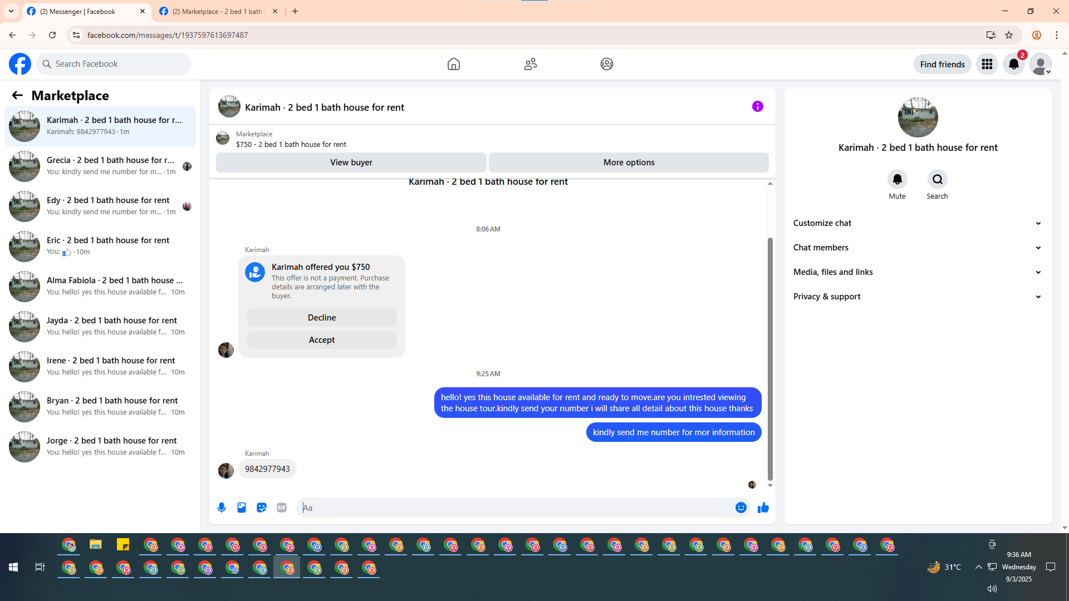This screenshot has width=1069, height=601.
Task: Open the Grecia conversation in the list
Action: coord(100,166)
